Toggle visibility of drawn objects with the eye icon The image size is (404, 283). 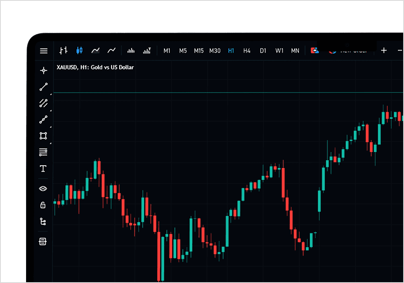point(43,189)
